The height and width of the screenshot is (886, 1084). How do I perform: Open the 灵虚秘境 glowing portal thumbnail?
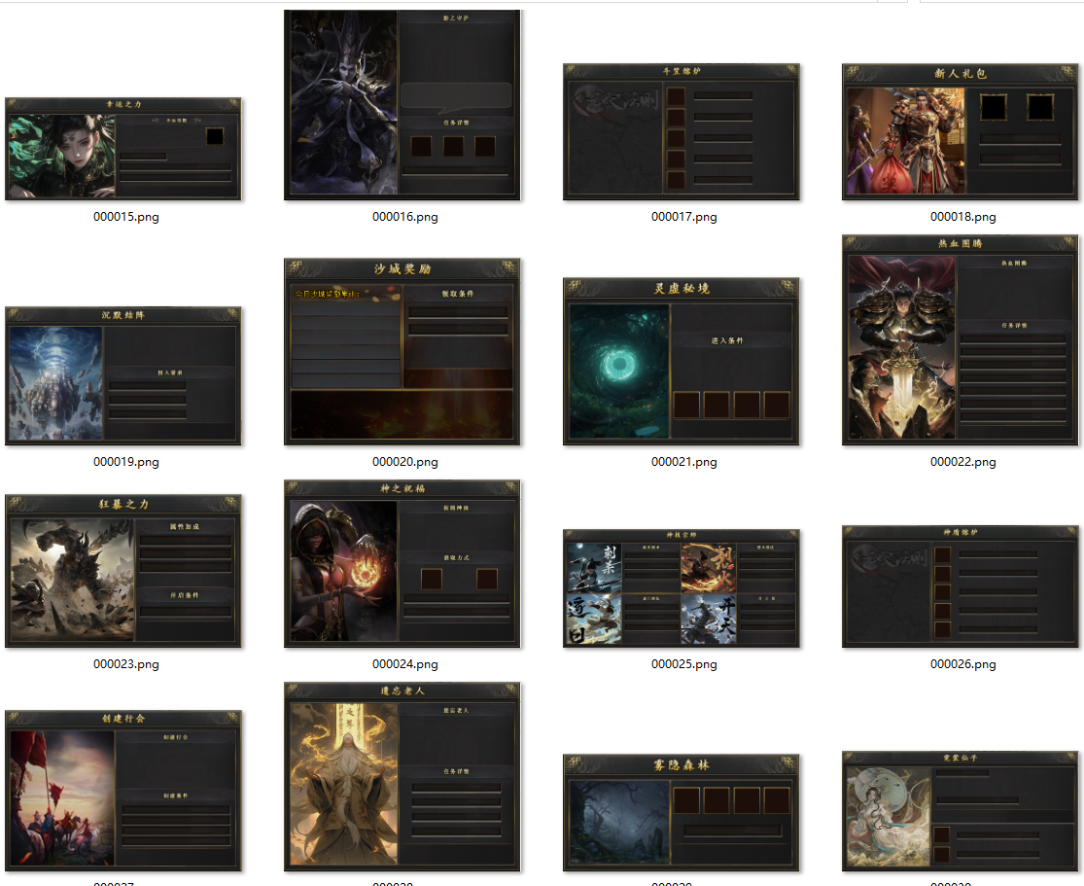point(682,362)
